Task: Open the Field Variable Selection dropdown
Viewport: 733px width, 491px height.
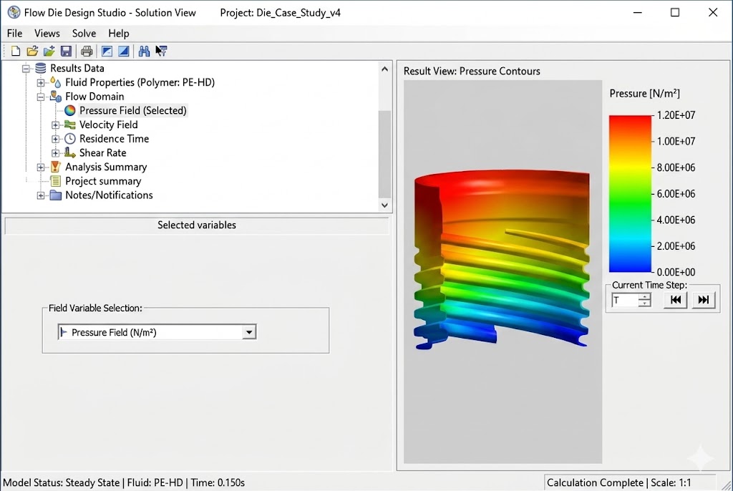Action: click(x=249, y=332)
